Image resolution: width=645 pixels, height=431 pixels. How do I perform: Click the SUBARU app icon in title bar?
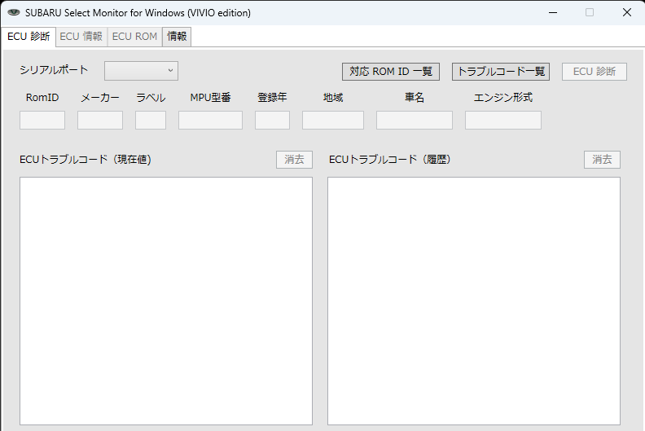coord(13,12)
